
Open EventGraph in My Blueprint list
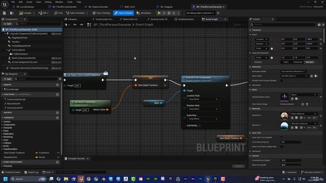pos(13,89)
